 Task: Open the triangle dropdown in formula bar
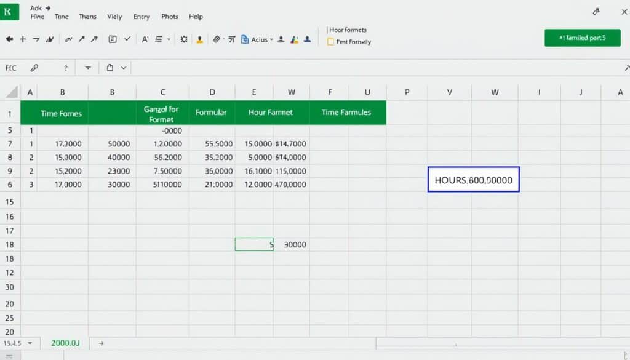tap(87, 68)
